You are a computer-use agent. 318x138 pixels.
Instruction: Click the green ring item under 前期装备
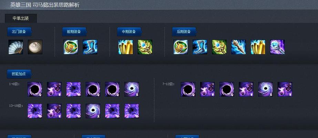tap(71, 47)
